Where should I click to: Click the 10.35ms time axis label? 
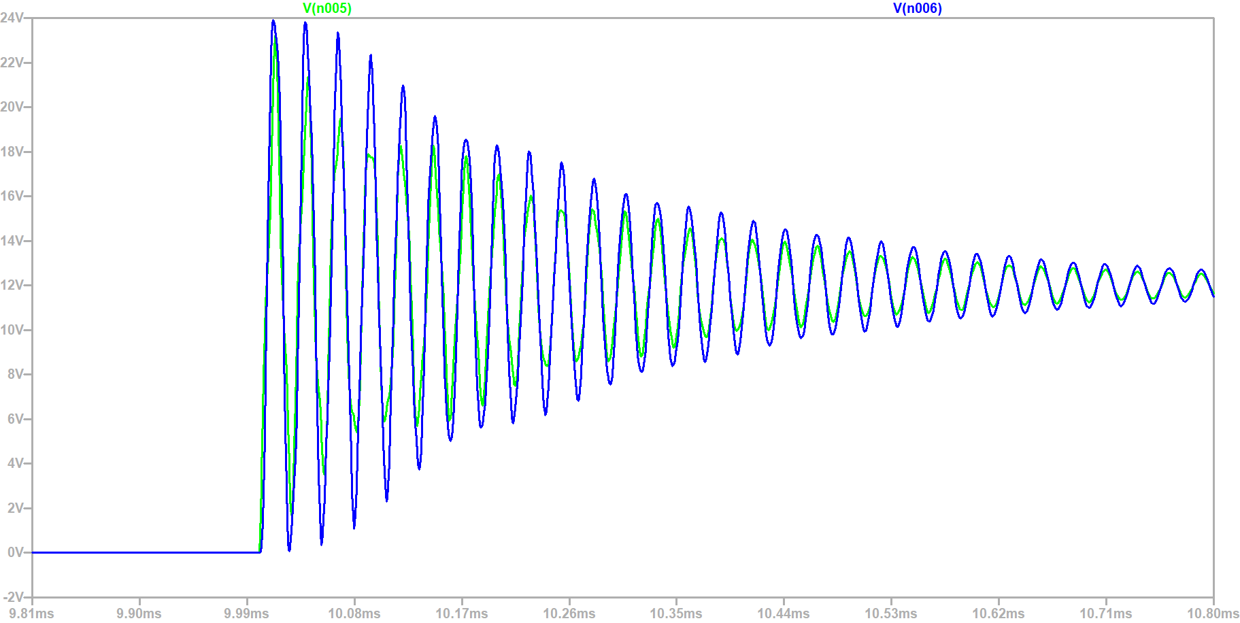pos(676,613)
